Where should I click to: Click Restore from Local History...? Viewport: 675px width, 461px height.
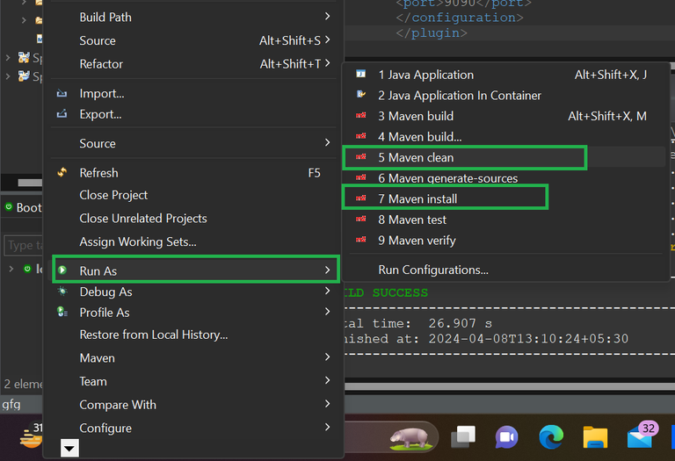[x=153, y=335]
